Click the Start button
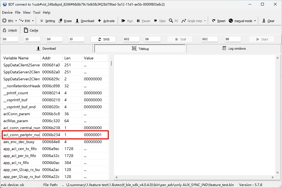 pos(261,39)
